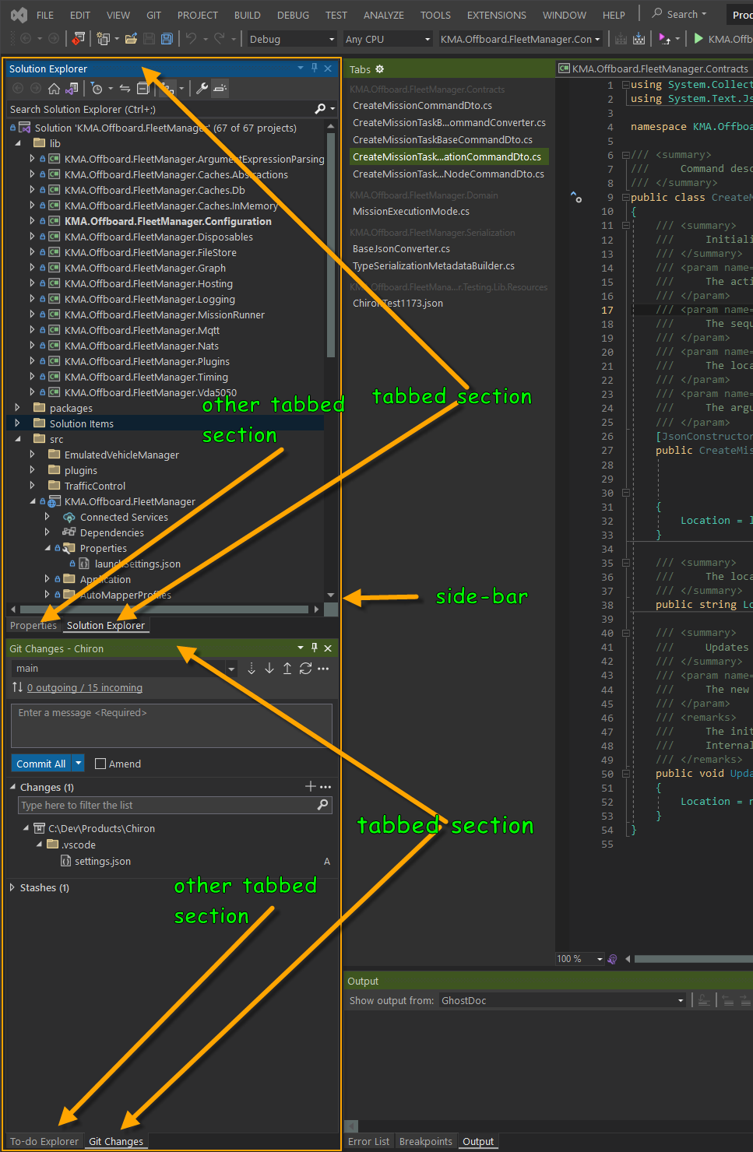Open the 100% zoom level selector in the editor
Viewport: 753px width, 1152px height.
[x=579, y=958]
